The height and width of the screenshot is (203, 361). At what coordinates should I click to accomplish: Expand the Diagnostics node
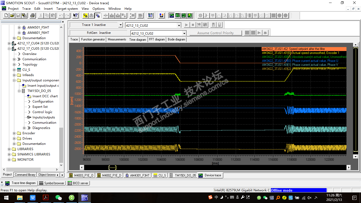pyautogui.click(x=24, y=128)
